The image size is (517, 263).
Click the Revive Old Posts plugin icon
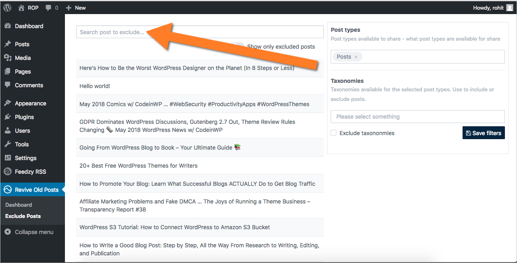point(8,190)
